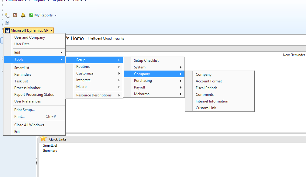Image resolution: width=306 pixels, height=177 pixels.
Task: Choose User Date menu item
Action: coord(35,44)
